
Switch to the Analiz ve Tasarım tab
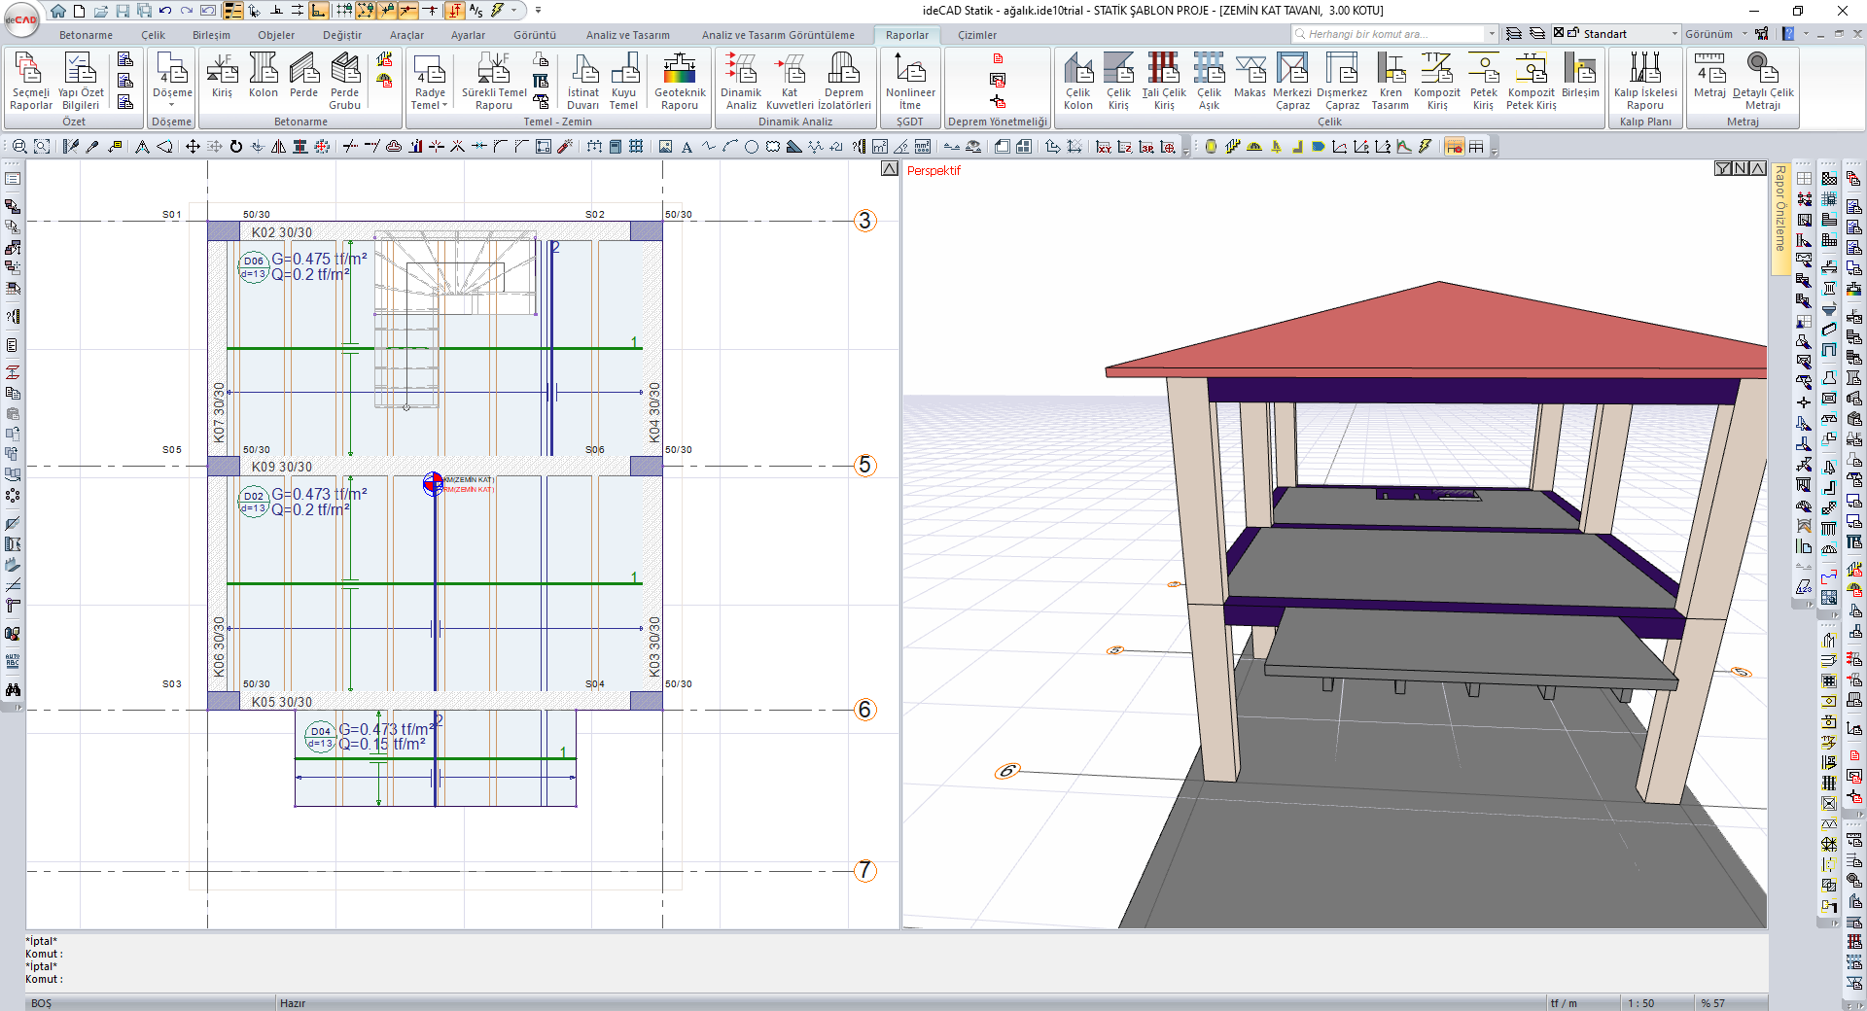[x=627, y=35]
